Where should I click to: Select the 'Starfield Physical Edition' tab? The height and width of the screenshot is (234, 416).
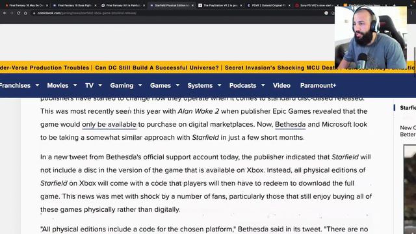pyautogui.click(x=171, y=5)
